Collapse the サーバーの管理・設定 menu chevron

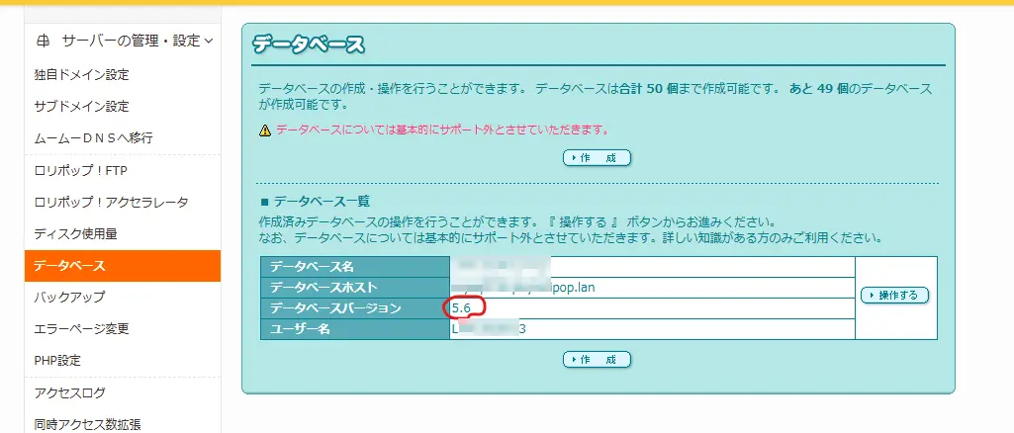[208, 41]
